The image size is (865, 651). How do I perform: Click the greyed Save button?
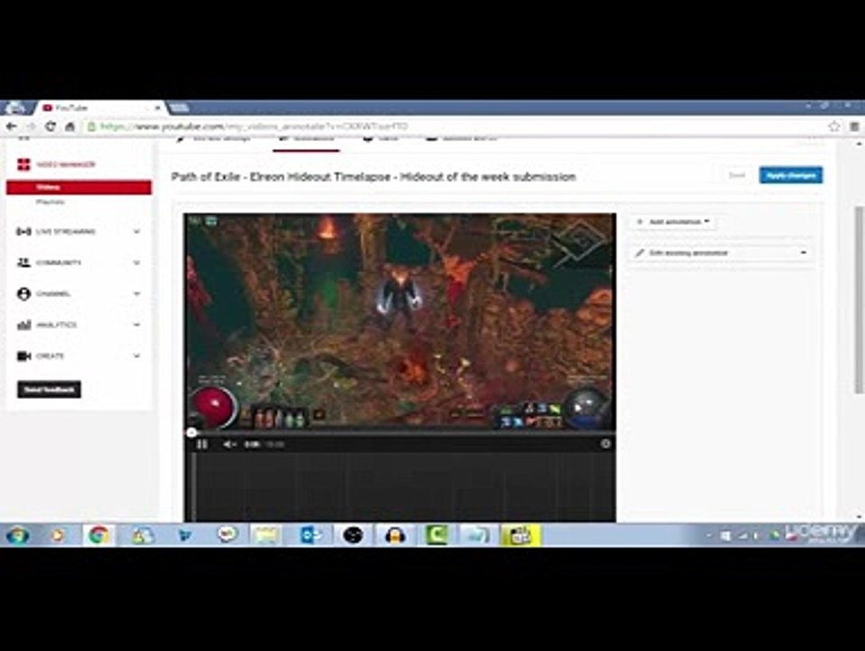point(737,175)
